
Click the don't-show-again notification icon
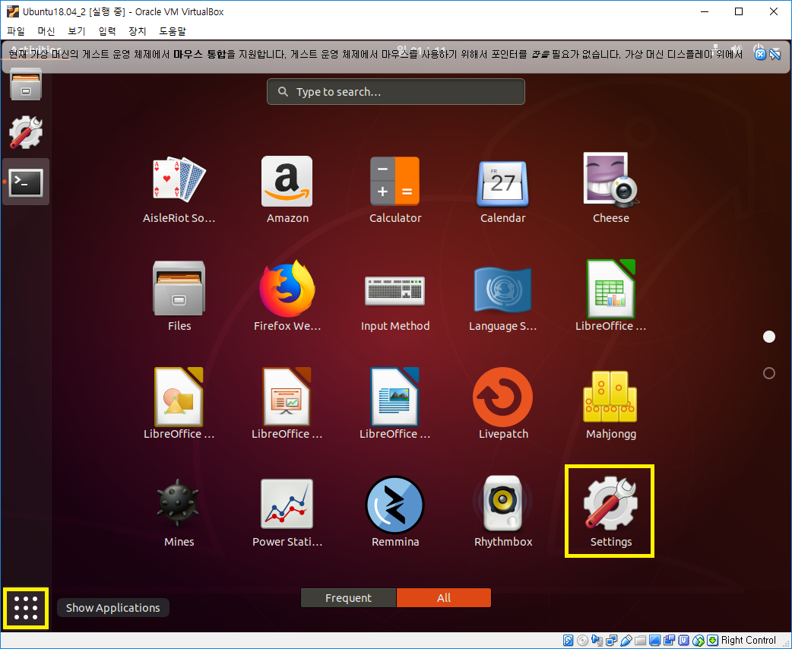pyautogui.click(x=775, y=54)
